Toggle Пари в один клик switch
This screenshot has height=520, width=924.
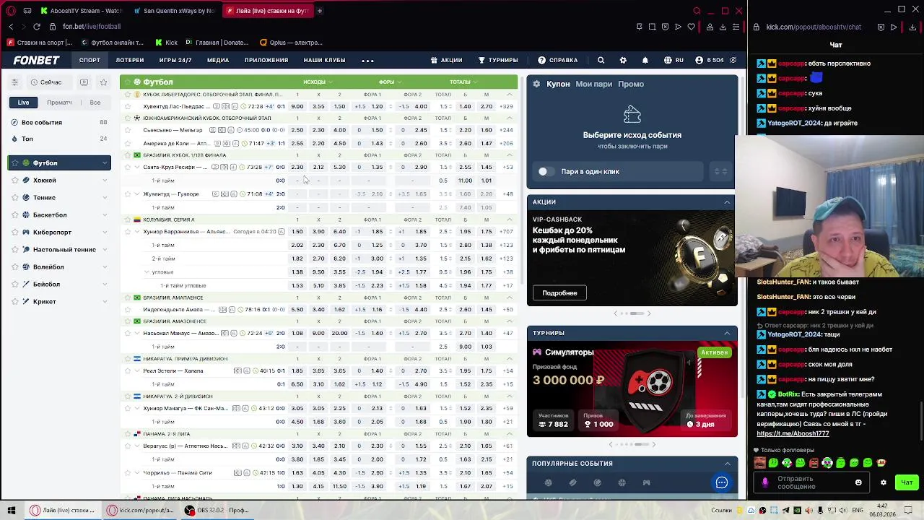click(x=546, y=171)
